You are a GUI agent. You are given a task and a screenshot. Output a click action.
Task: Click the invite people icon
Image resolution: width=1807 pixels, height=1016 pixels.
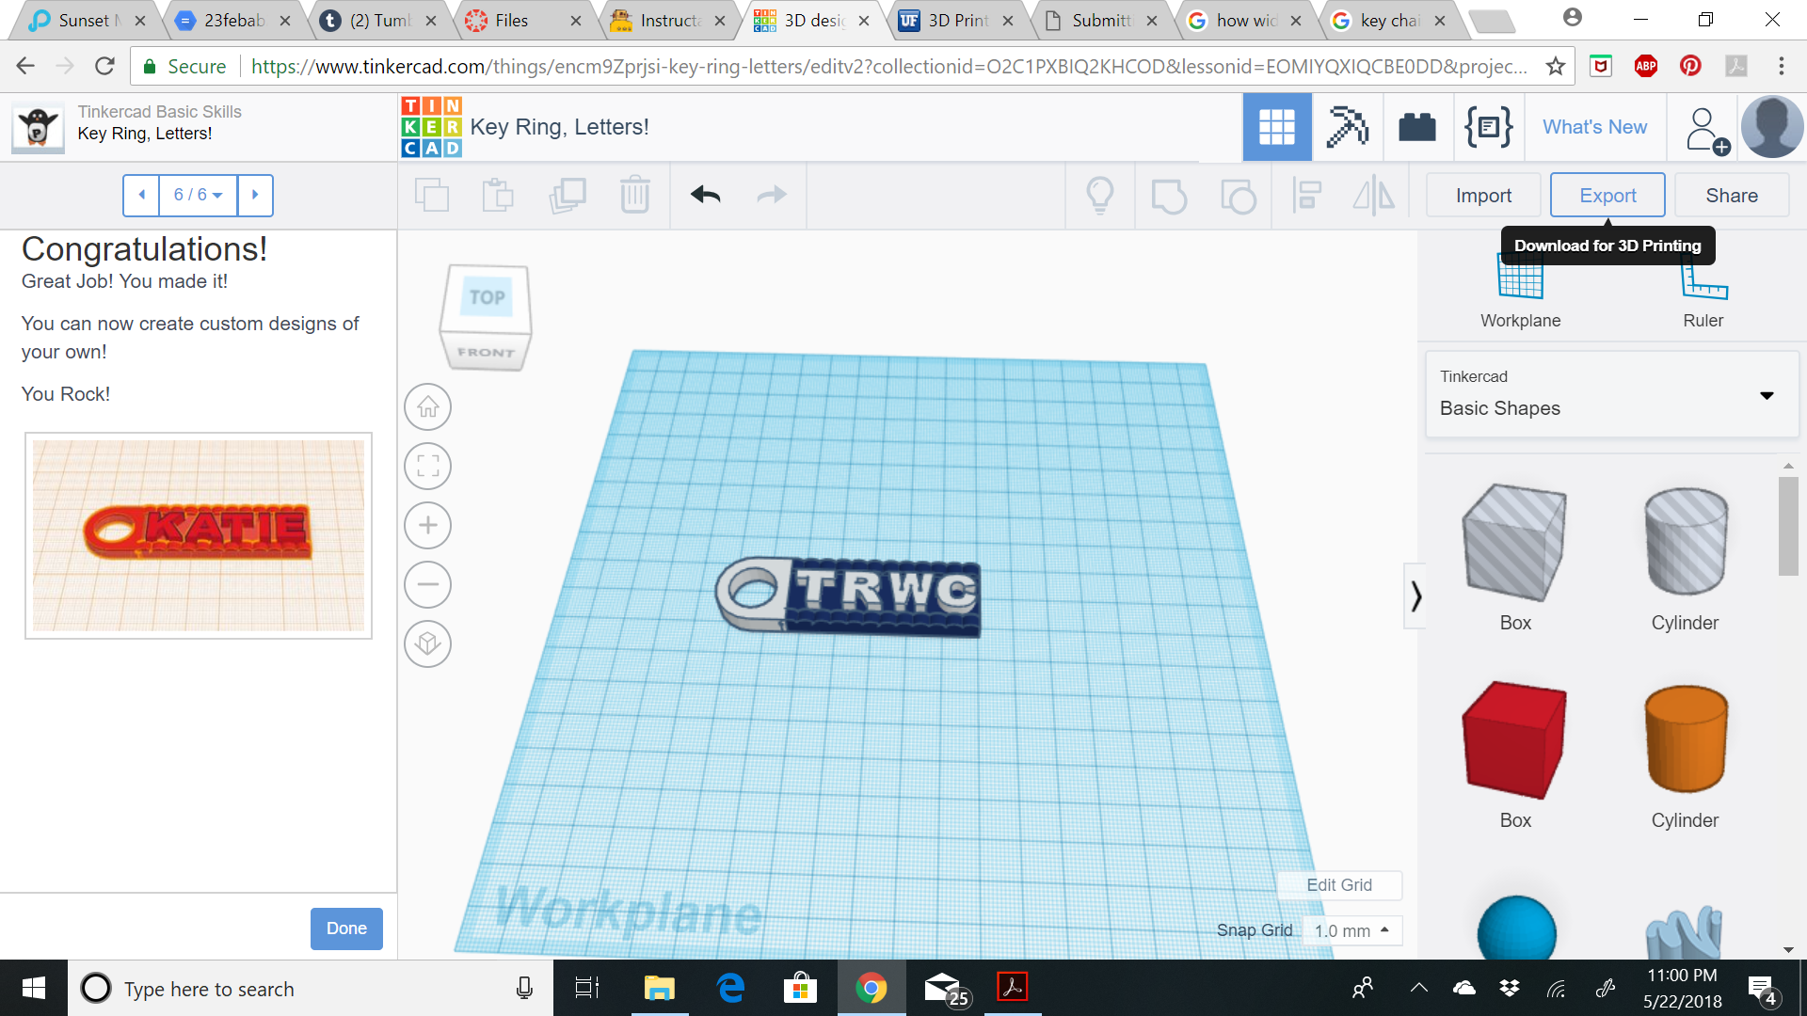coord(1705,130)
